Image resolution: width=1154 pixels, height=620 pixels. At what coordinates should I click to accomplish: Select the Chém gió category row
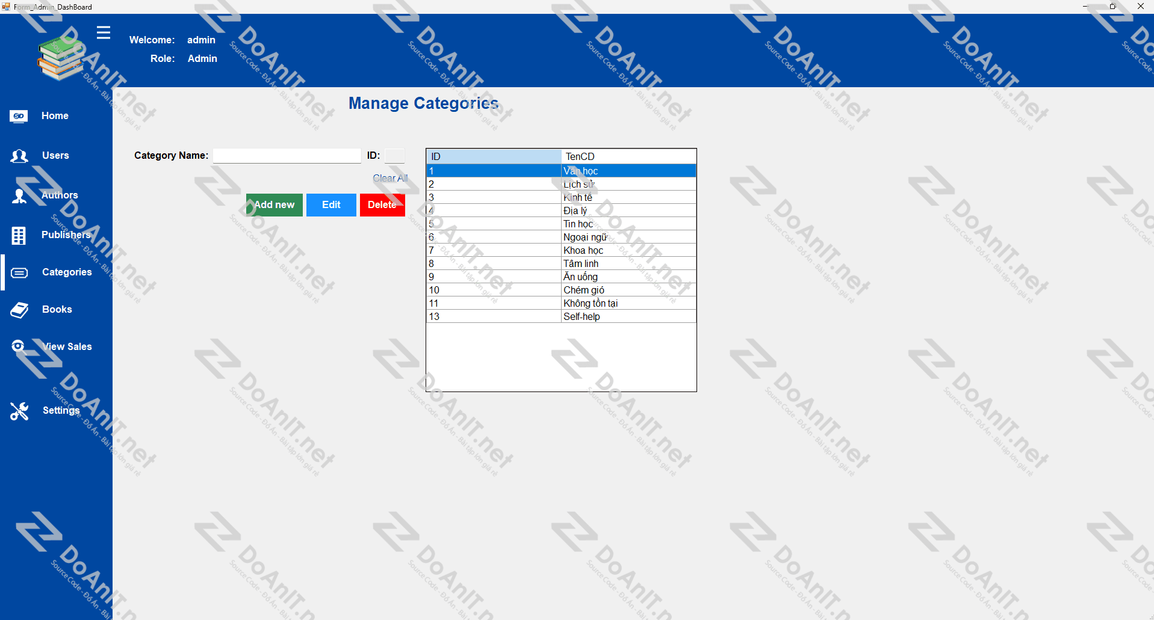[561, 290]
